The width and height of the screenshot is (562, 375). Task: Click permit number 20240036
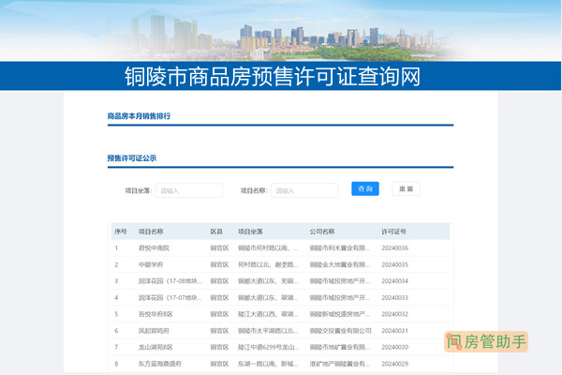[x=394, y=247]
